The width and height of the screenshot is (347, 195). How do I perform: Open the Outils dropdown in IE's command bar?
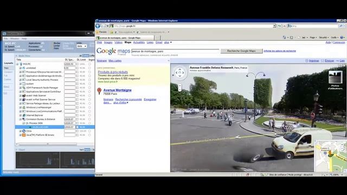335,37
